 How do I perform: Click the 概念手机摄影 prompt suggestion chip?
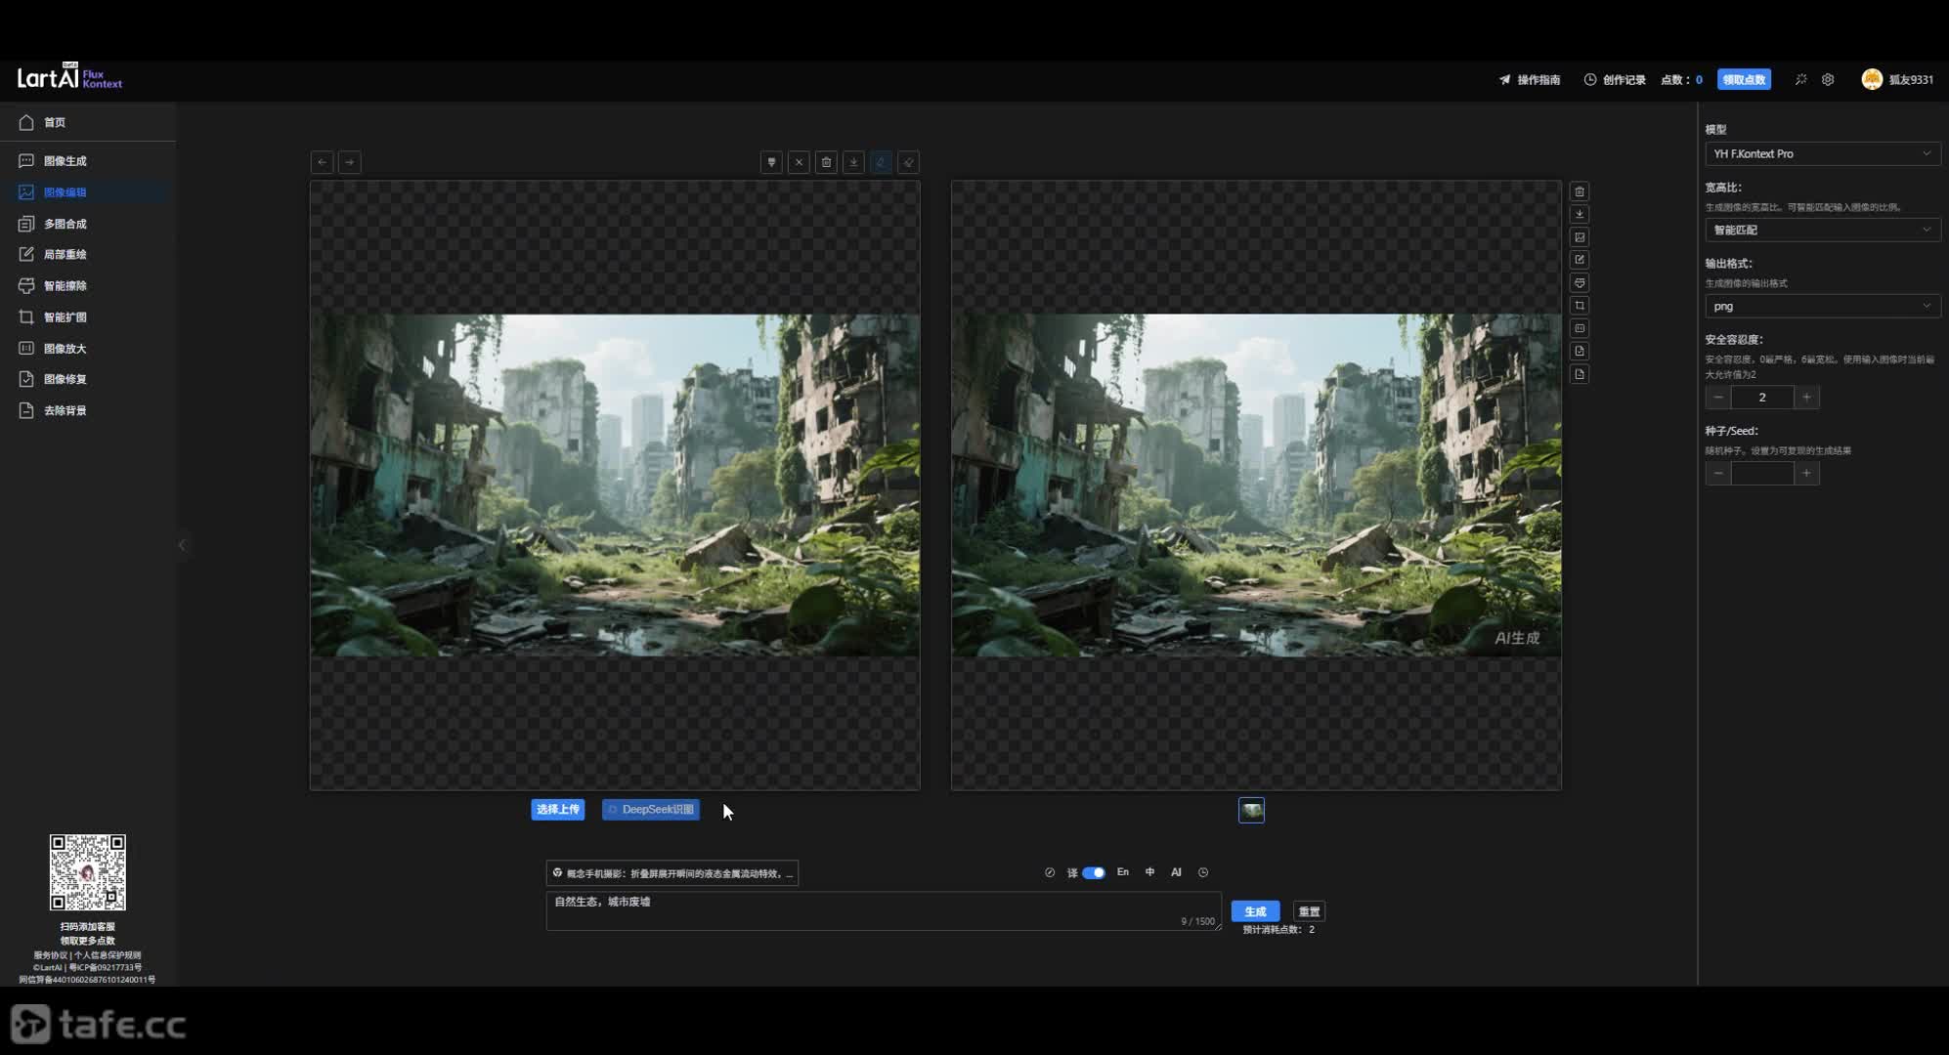pos(672,873)
